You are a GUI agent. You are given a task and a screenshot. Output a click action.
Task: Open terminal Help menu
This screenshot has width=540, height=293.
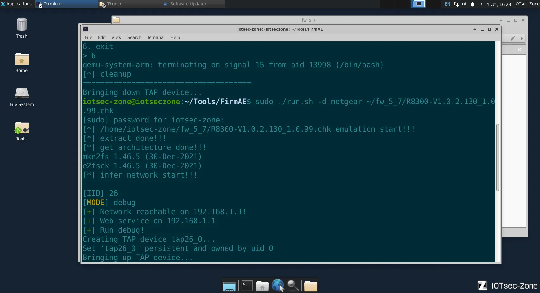pyautogui.click(x=175, y=37)
